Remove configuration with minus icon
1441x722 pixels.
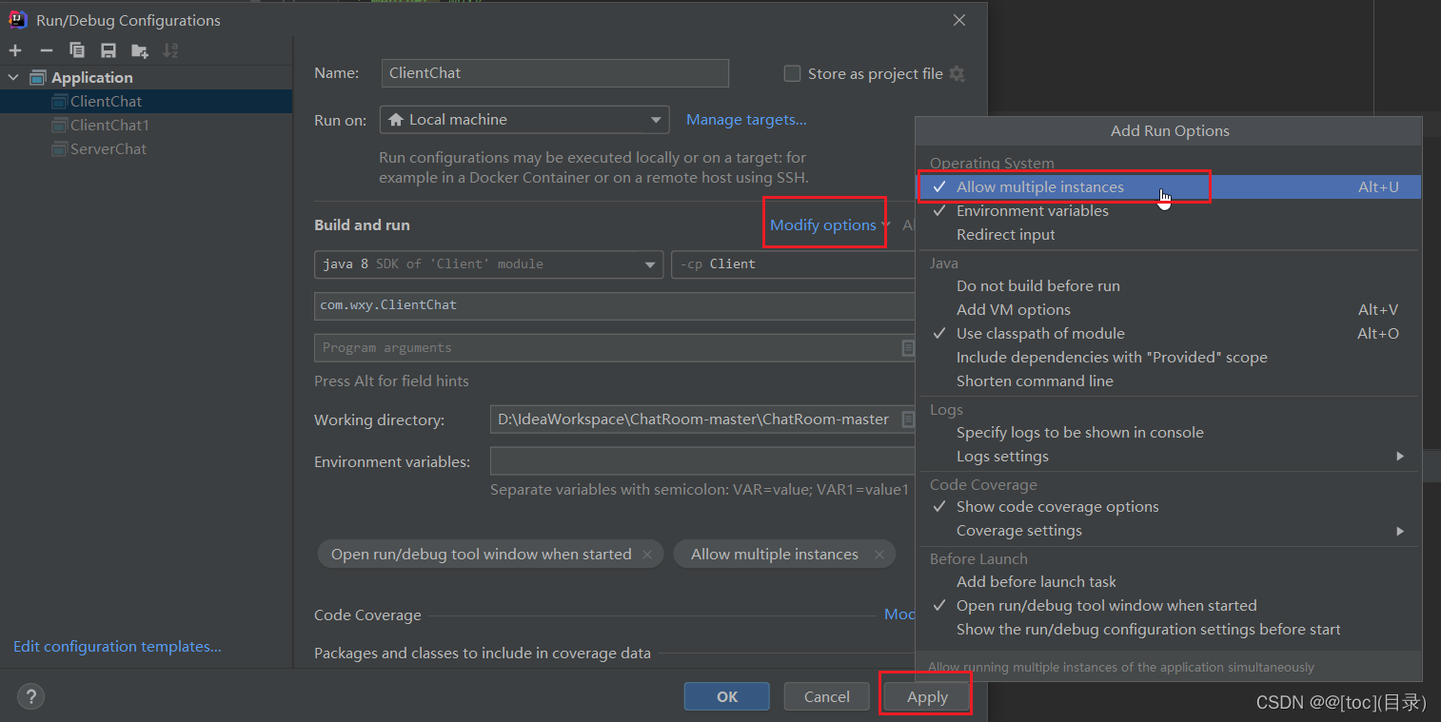point(46,50)
